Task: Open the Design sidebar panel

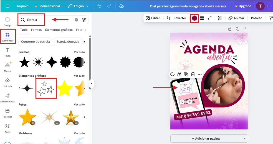Action: [7, 22]
